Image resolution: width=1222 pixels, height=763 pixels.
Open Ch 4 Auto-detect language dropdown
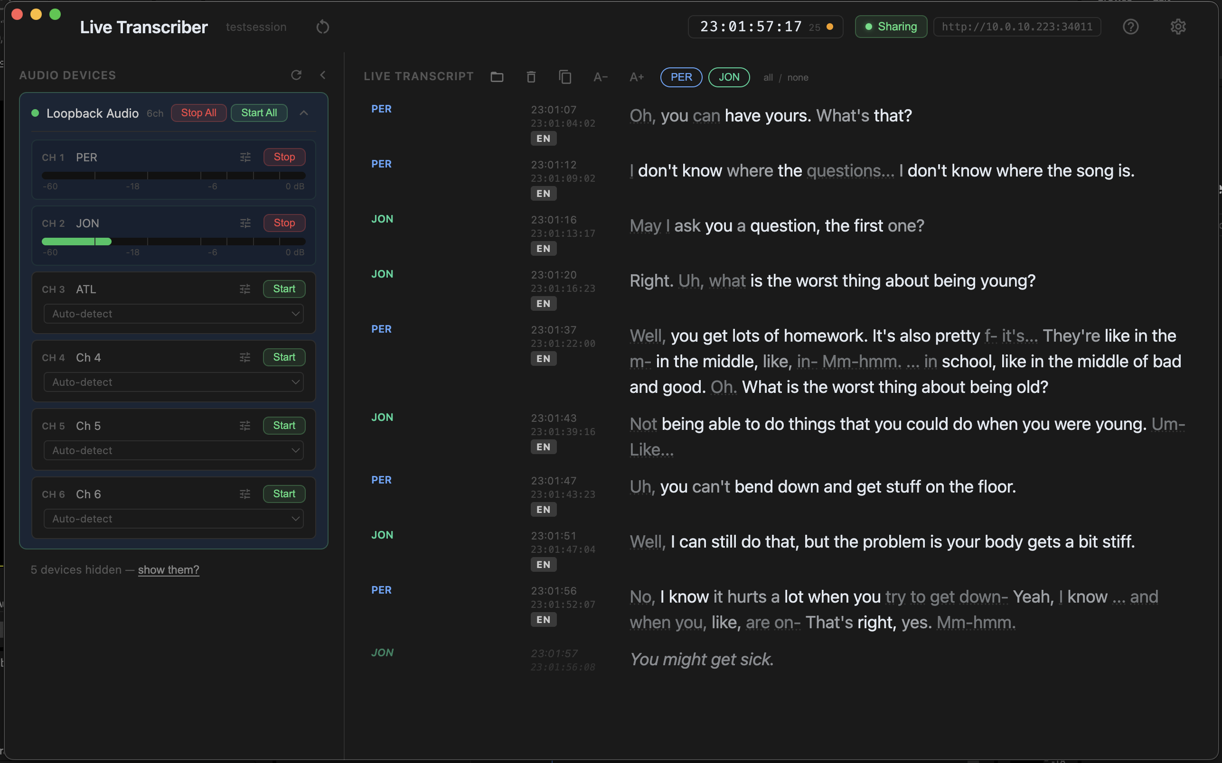[x=174, y=382]
